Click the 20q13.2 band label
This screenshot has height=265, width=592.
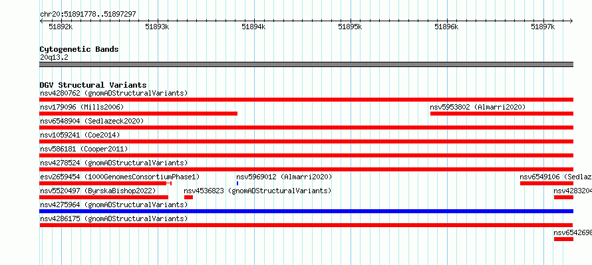pyautogui.click(x=54, y=58)
